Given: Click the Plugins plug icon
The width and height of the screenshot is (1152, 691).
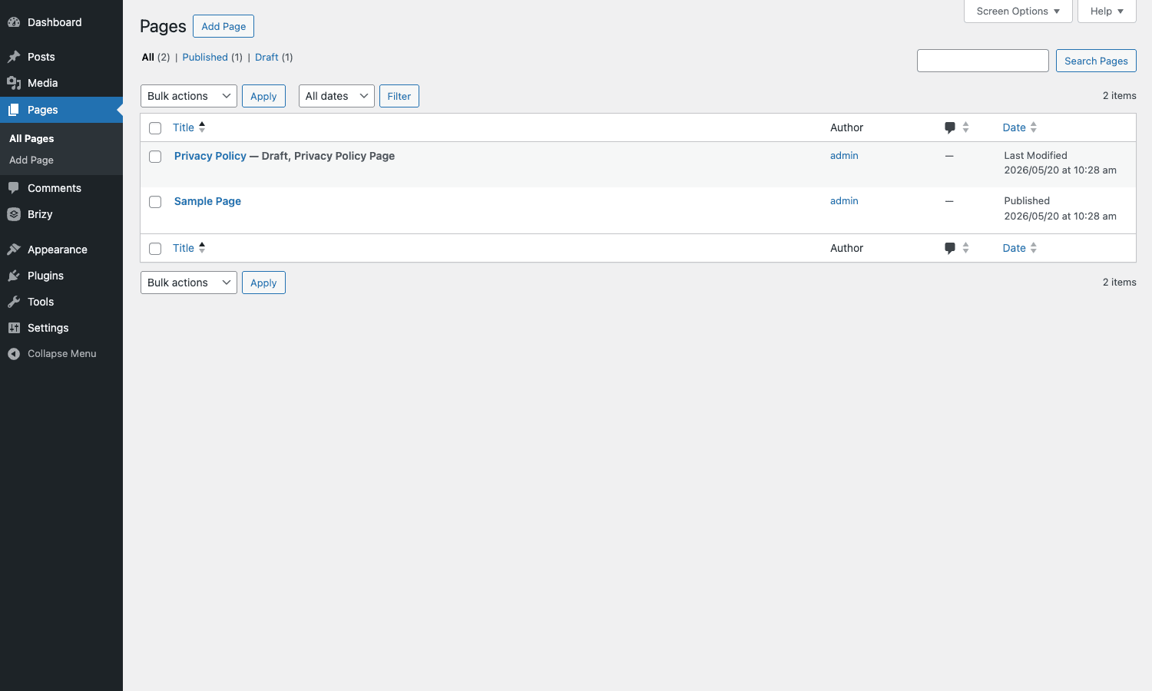Looking at the screenshot, I should (x=14, y=276).
